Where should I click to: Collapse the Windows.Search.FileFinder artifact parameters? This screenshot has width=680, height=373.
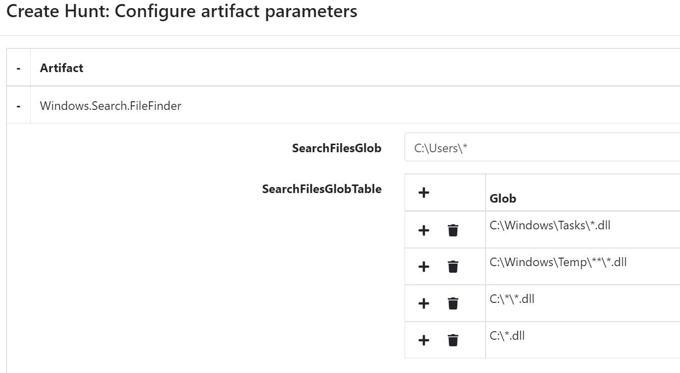point(19,106)
